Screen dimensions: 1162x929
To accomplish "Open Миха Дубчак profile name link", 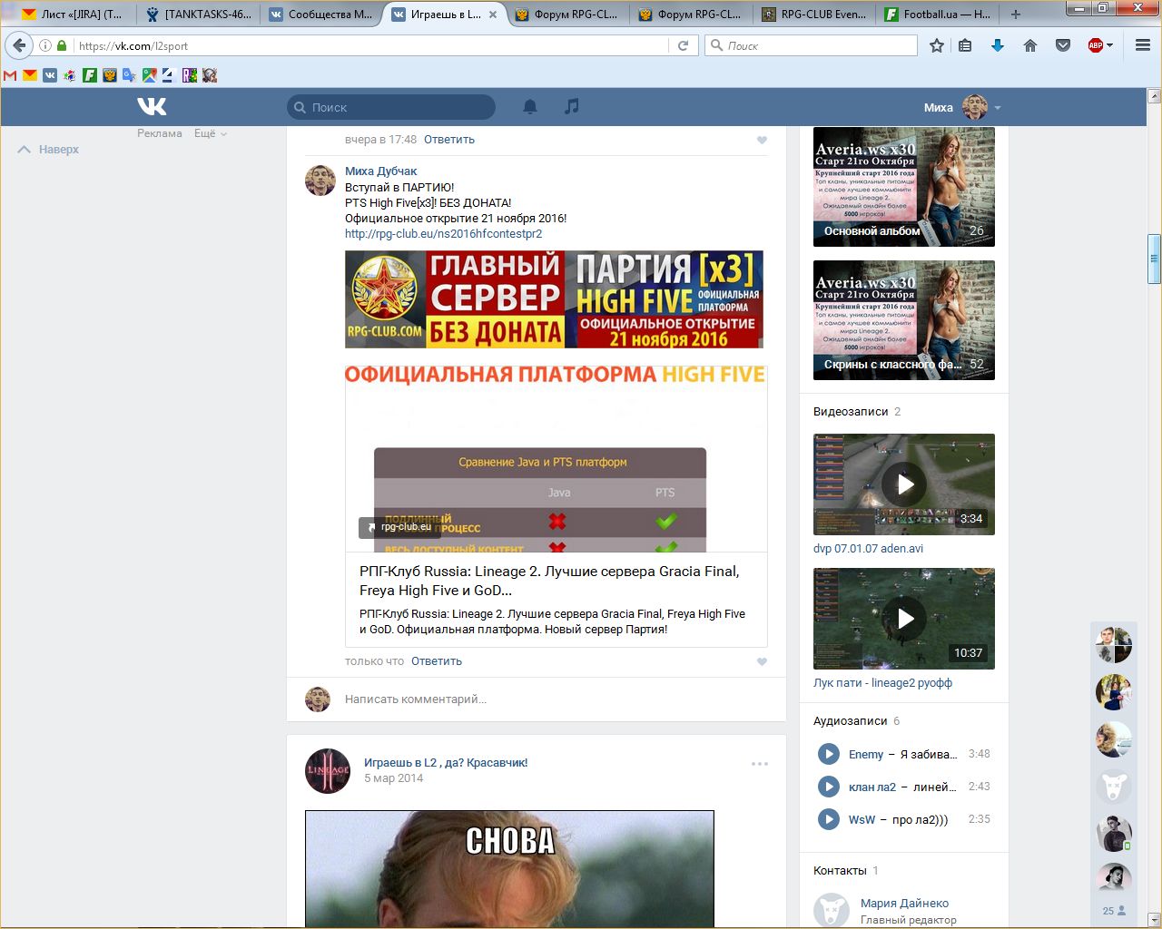I will pyautogui.click(x=381, y=171).
